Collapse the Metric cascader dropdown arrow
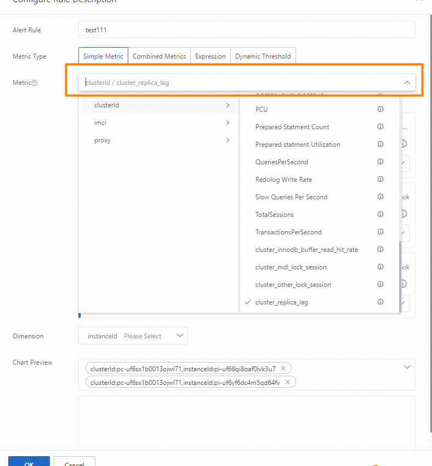The image size is (432, 466). click(x=407, y=83)
